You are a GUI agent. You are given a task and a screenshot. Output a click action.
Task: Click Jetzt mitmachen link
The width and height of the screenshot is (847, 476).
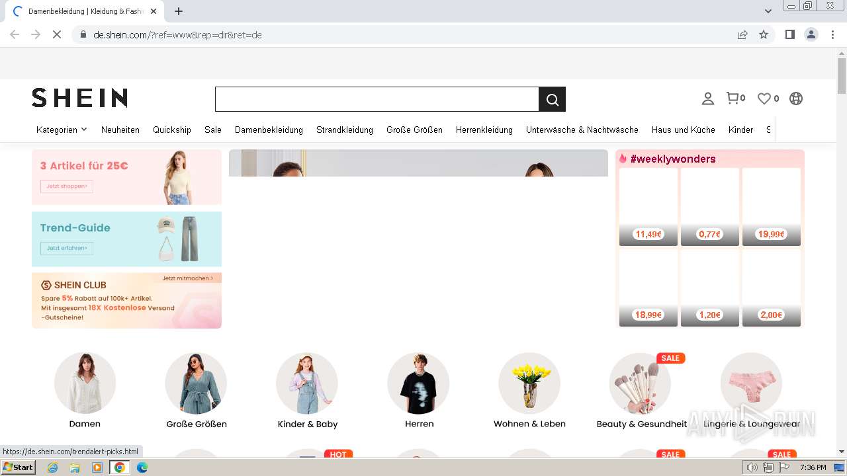point(188,278)
